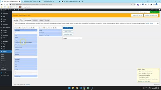Switch to Admin Menu Editor Pro browser tab

51,1
